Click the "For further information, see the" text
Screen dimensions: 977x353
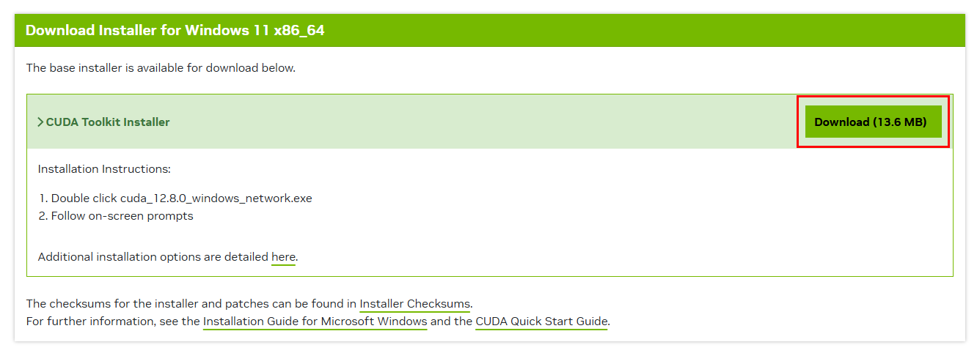pos(113,322)
